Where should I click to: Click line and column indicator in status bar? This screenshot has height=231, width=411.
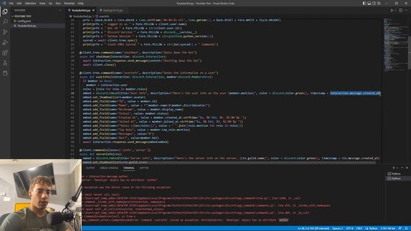[x=313, y=228]
